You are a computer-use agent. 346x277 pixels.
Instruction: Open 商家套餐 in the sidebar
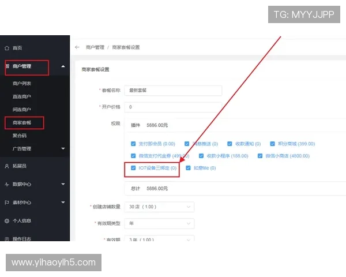click(x=22, y=122)
